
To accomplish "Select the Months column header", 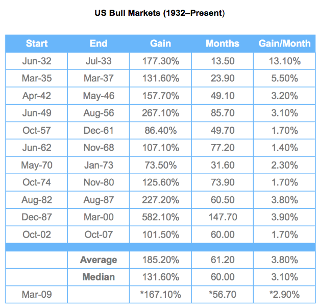I will 223,43.
